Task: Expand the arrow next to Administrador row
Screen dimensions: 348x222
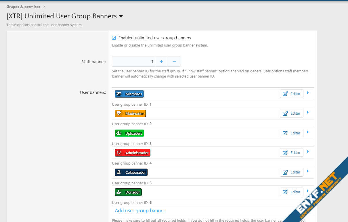Action: pos(308,152)
